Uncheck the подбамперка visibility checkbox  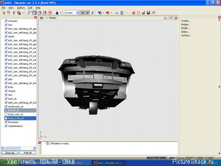tap(6, 126)
